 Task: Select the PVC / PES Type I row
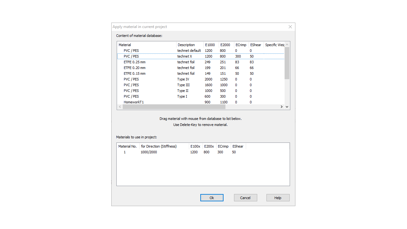point(131,96)
